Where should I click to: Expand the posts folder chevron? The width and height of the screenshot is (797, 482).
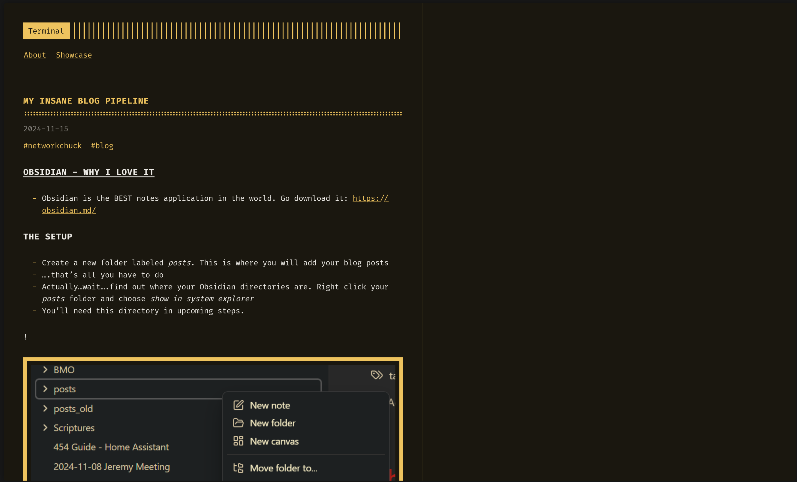coord(45,389)
